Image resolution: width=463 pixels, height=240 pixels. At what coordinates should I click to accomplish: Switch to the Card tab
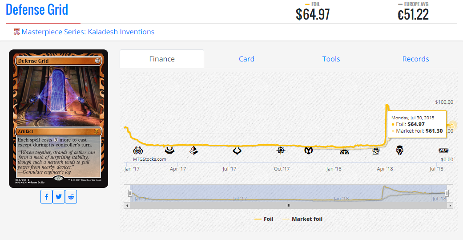(246, 59)
